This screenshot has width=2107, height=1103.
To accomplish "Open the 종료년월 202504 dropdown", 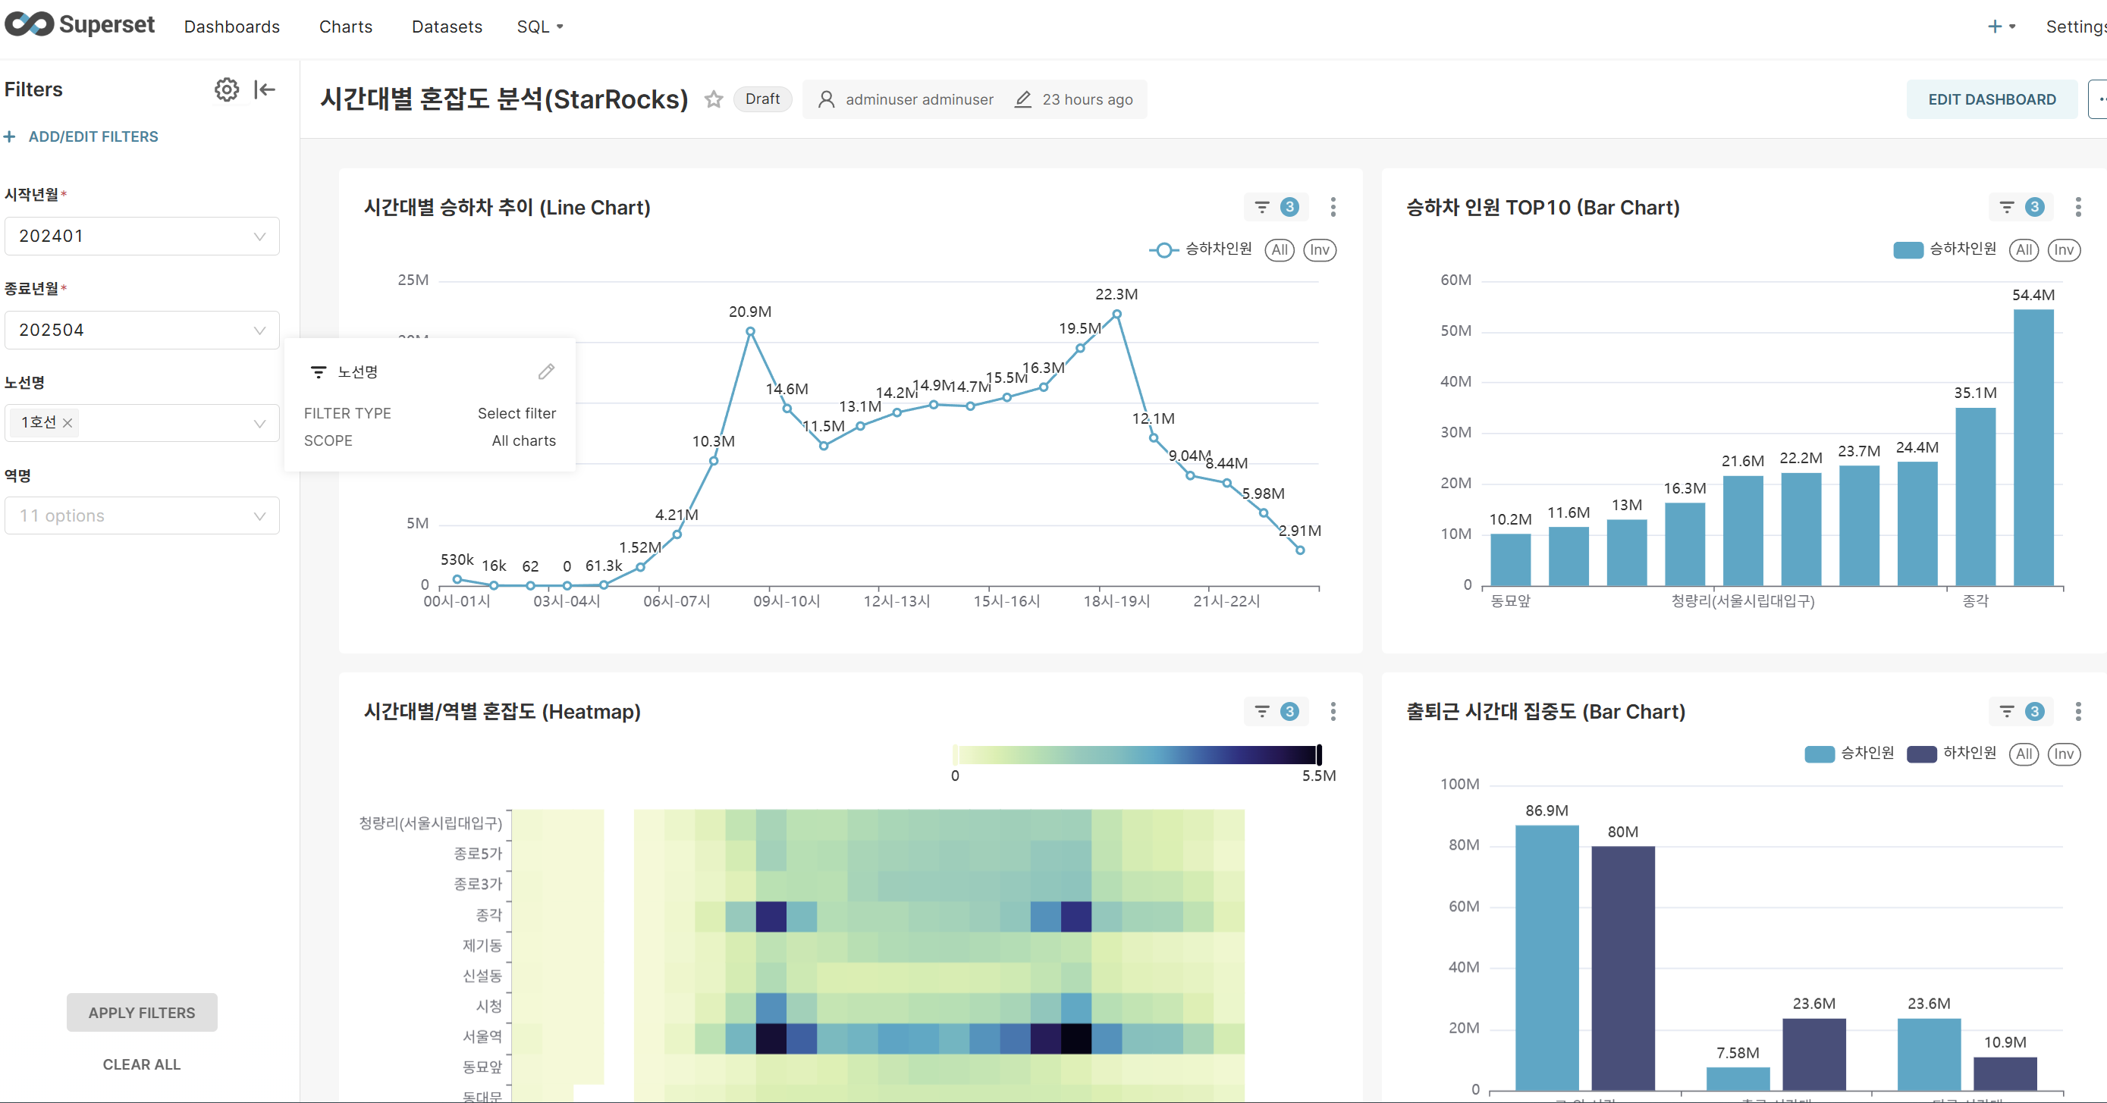I will pos(142,331).
